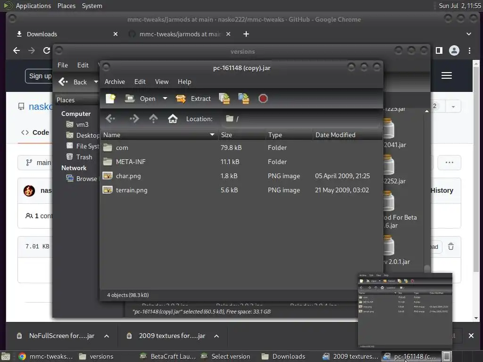Screen dimensions: 483x362
Task: Click the red stop operation icon
Action: click(x=263, y=99)
